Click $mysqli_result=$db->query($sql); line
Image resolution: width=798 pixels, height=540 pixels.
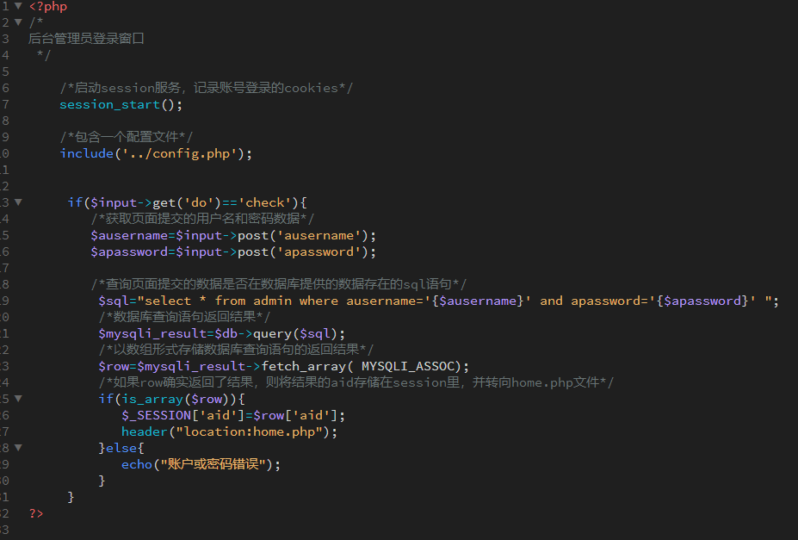[222, 334]
